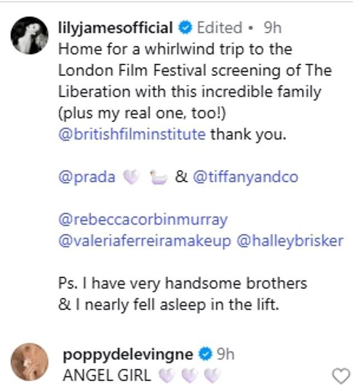Click the 9h timestamp on Lily's post
This screenshot has width=353, height=386.
272,27
